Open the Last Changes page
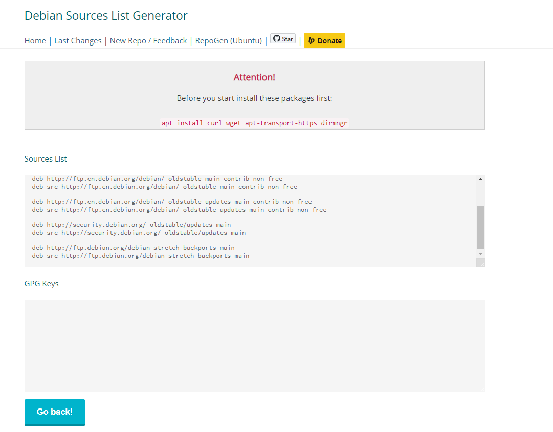 [78, 40]
